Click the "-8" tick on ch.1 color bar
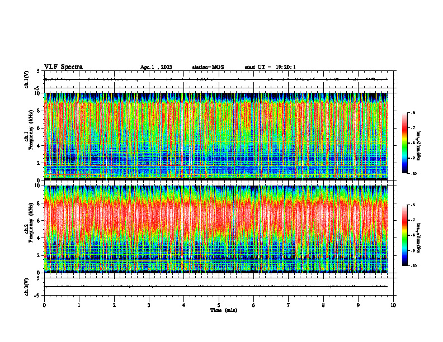 click(413, 143)
